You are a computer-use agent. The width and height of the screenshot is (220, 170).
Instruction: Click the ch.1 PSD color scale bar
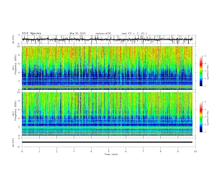pos(201,71)
